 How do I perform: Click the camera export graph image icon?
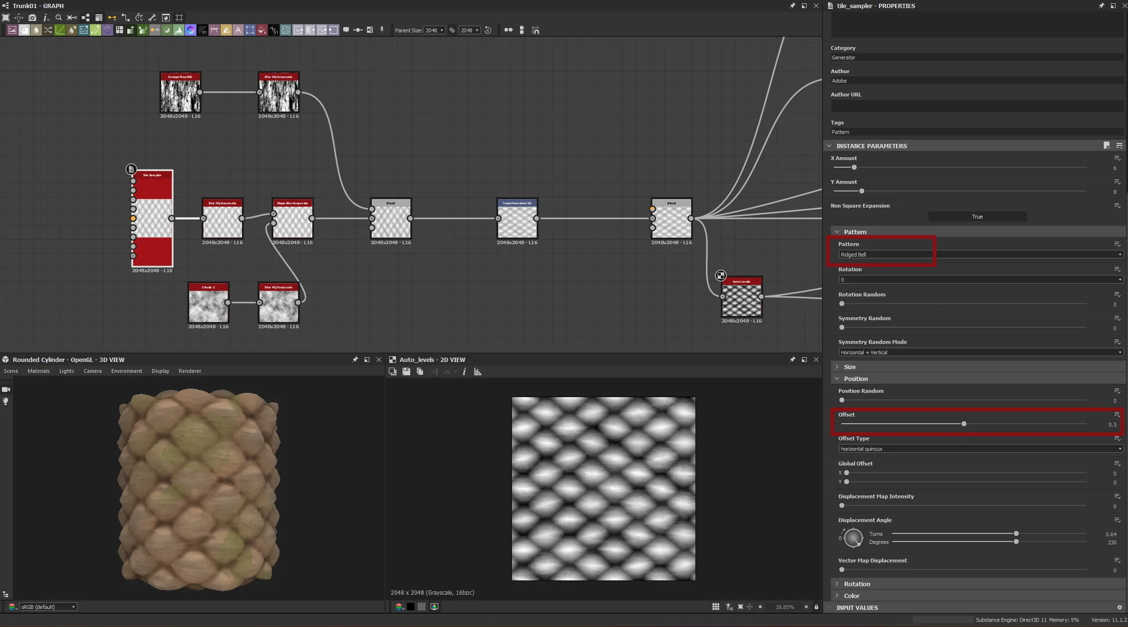(x=32, y=18)
